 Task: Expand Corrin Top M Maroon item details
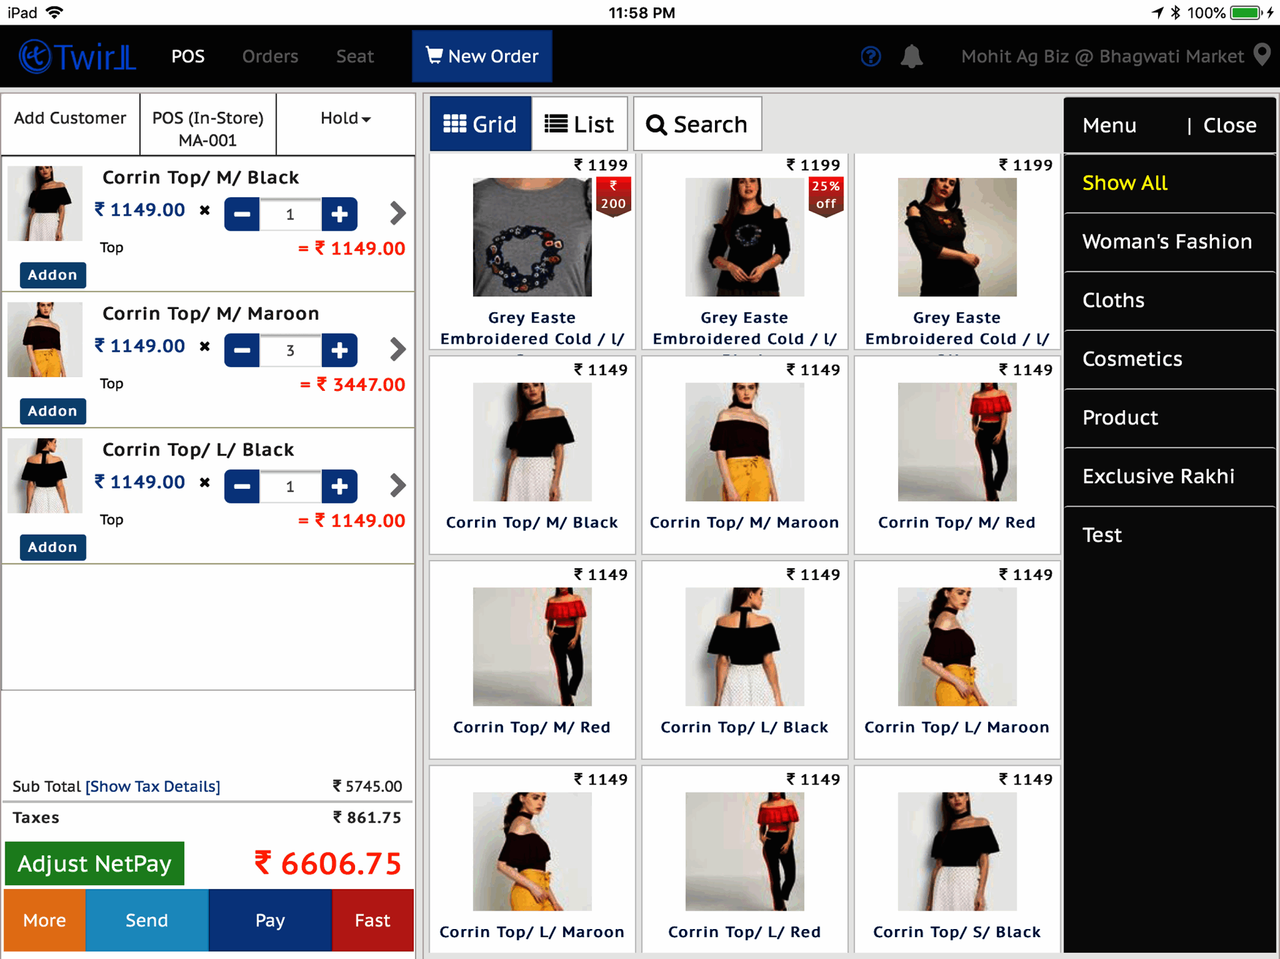[x=397, y=349]
